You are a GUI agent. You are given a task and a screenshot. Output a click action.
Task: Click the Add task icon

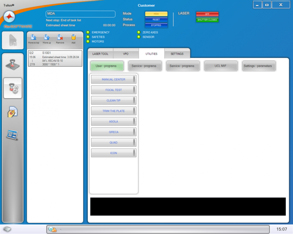click(x=73, y=38)
